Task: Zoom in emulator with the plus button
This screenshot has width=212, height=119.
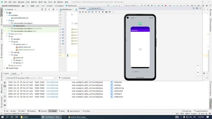Action: pyautogui.click(x=198, y=65)
